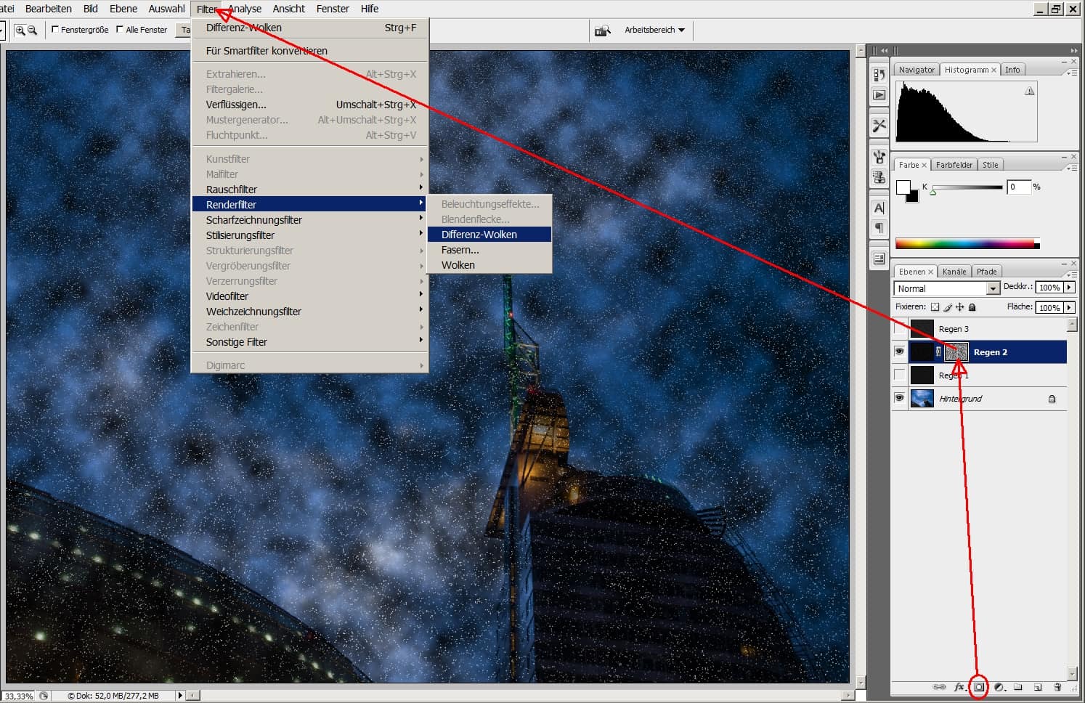Select the zoom out magnifier tool
Image resolution: width=1085 pixels, height=703 pixels.
coord(32,30)
